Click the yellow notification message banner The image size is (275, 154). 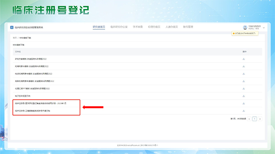point(245,33)
